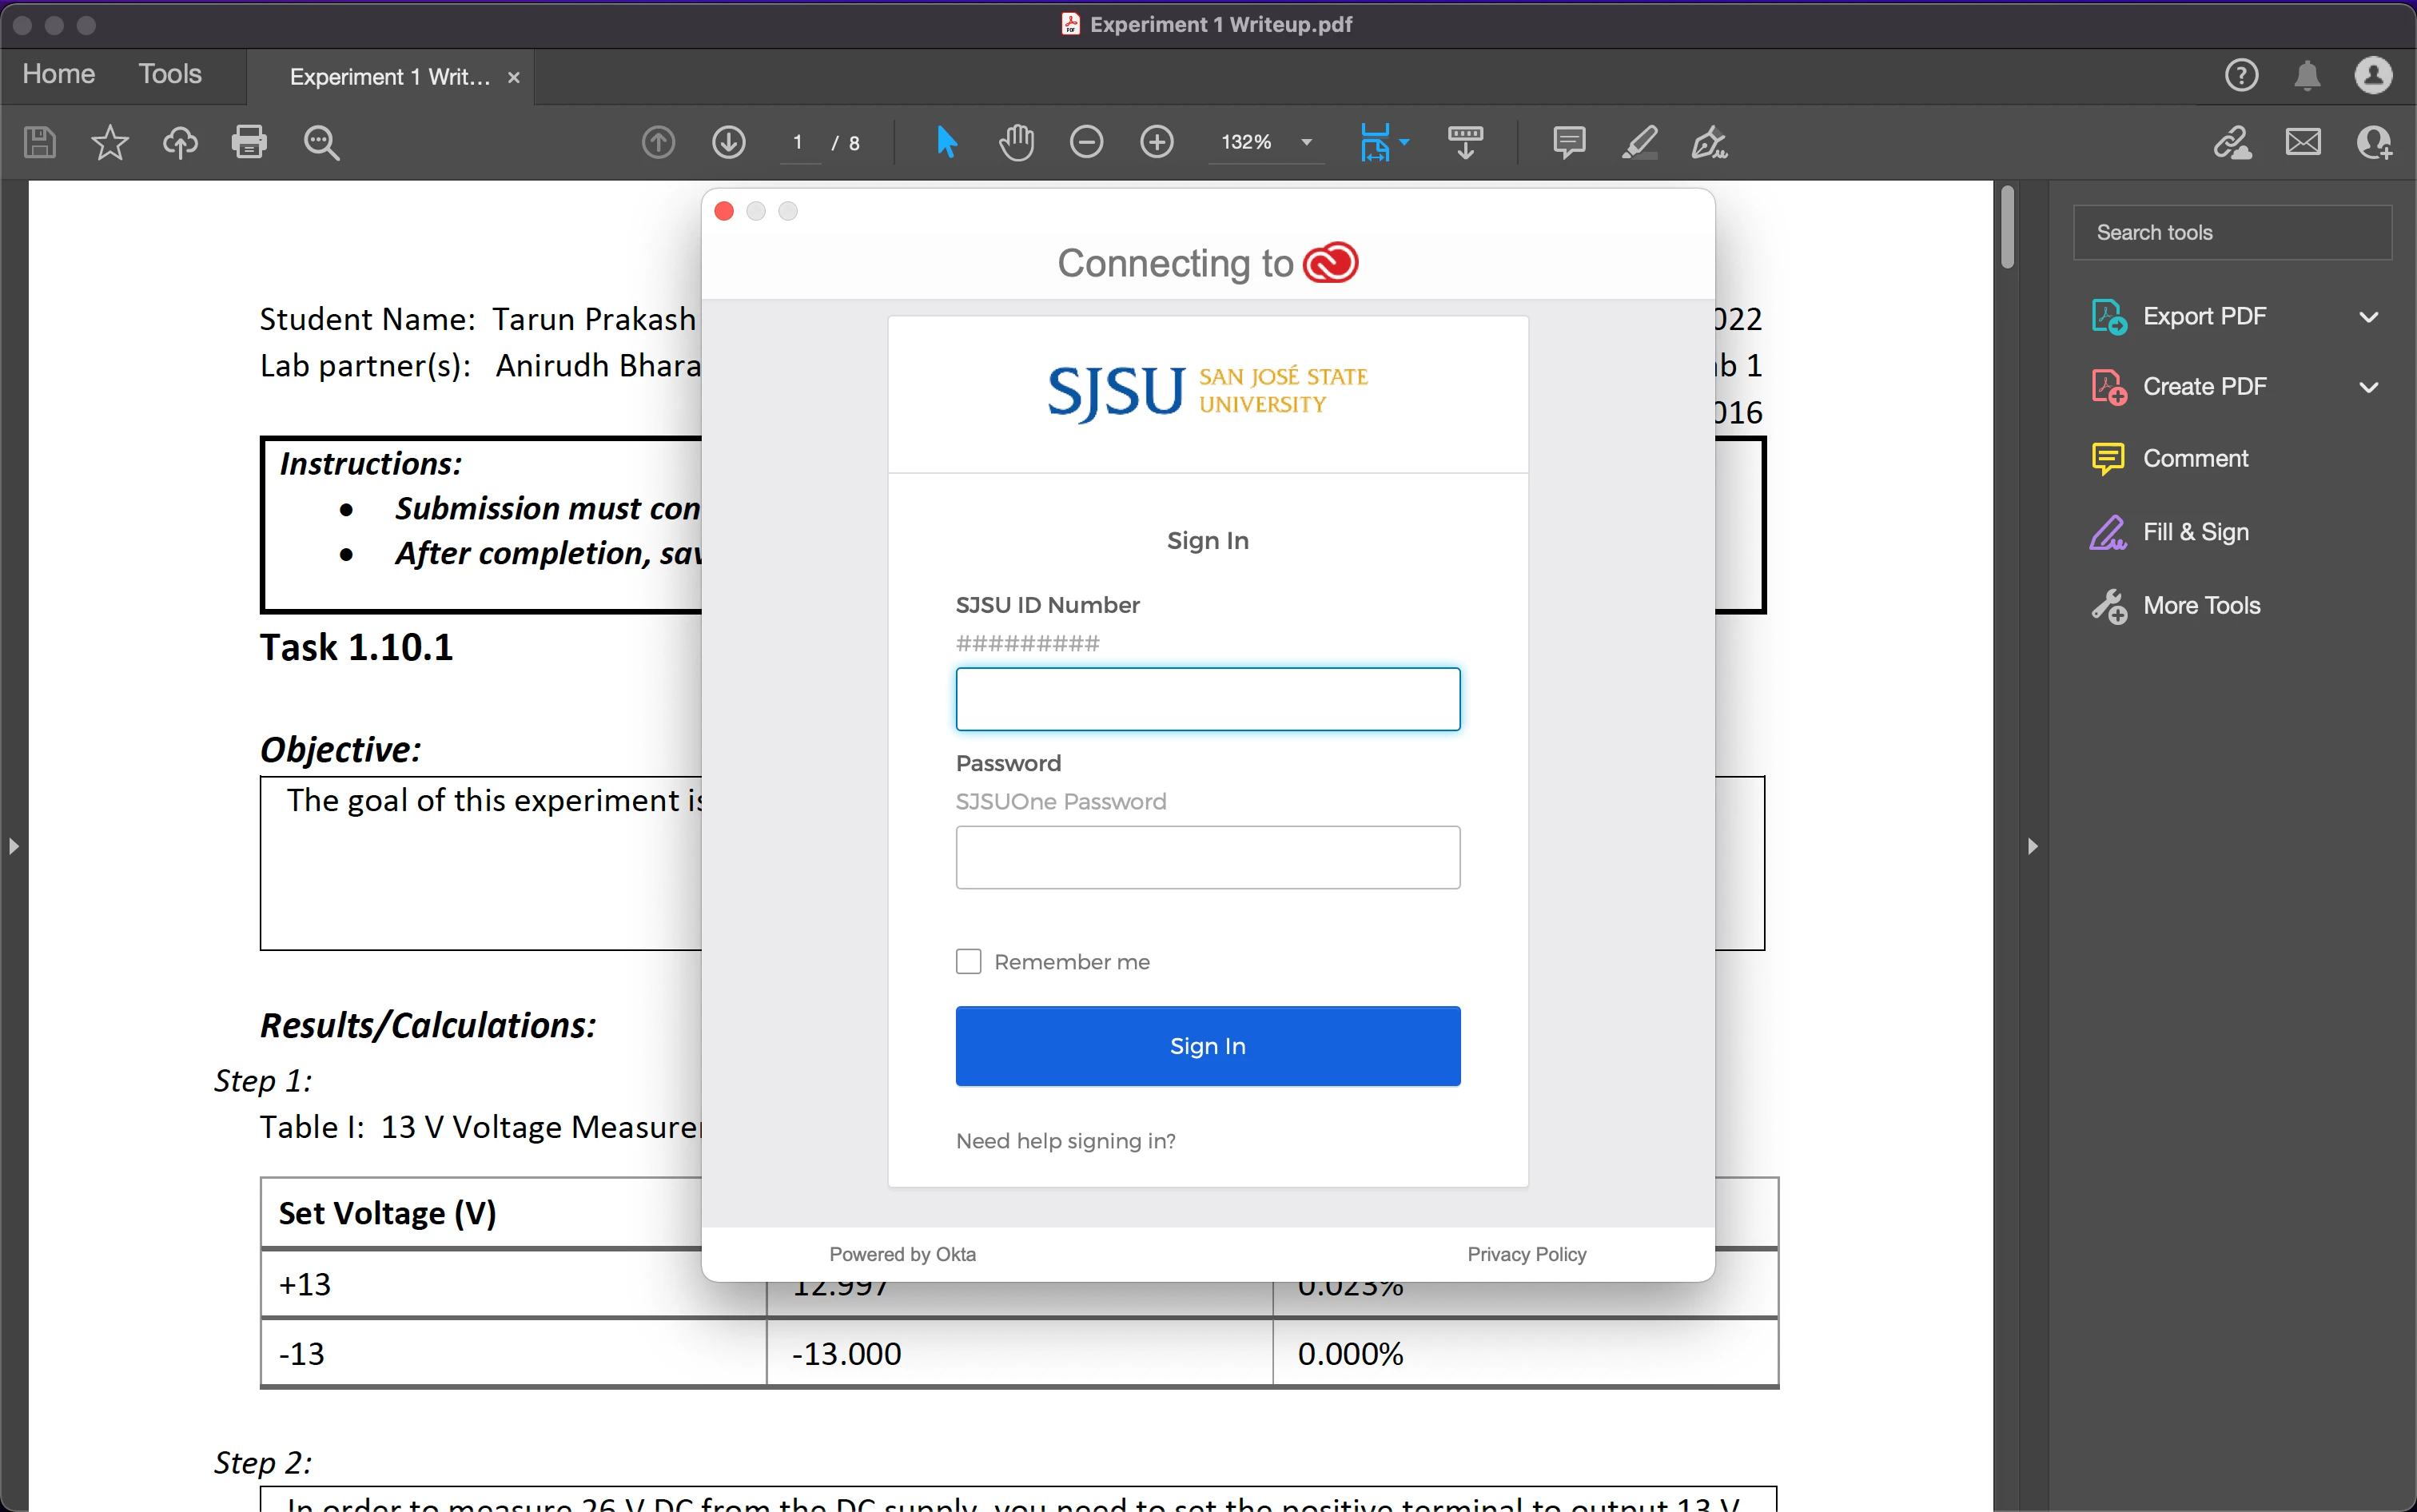This screenshot has height=1512, width=2417.
Task: Open the 132% zoom level dropdown
Action: 1306,142
